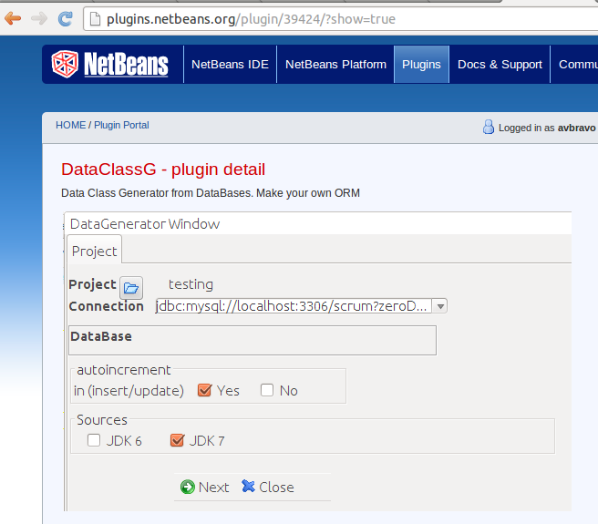The height and width of the screenshot is (524, 598).
Task: Click the 'Sources' group label
Action: point(102,420)
